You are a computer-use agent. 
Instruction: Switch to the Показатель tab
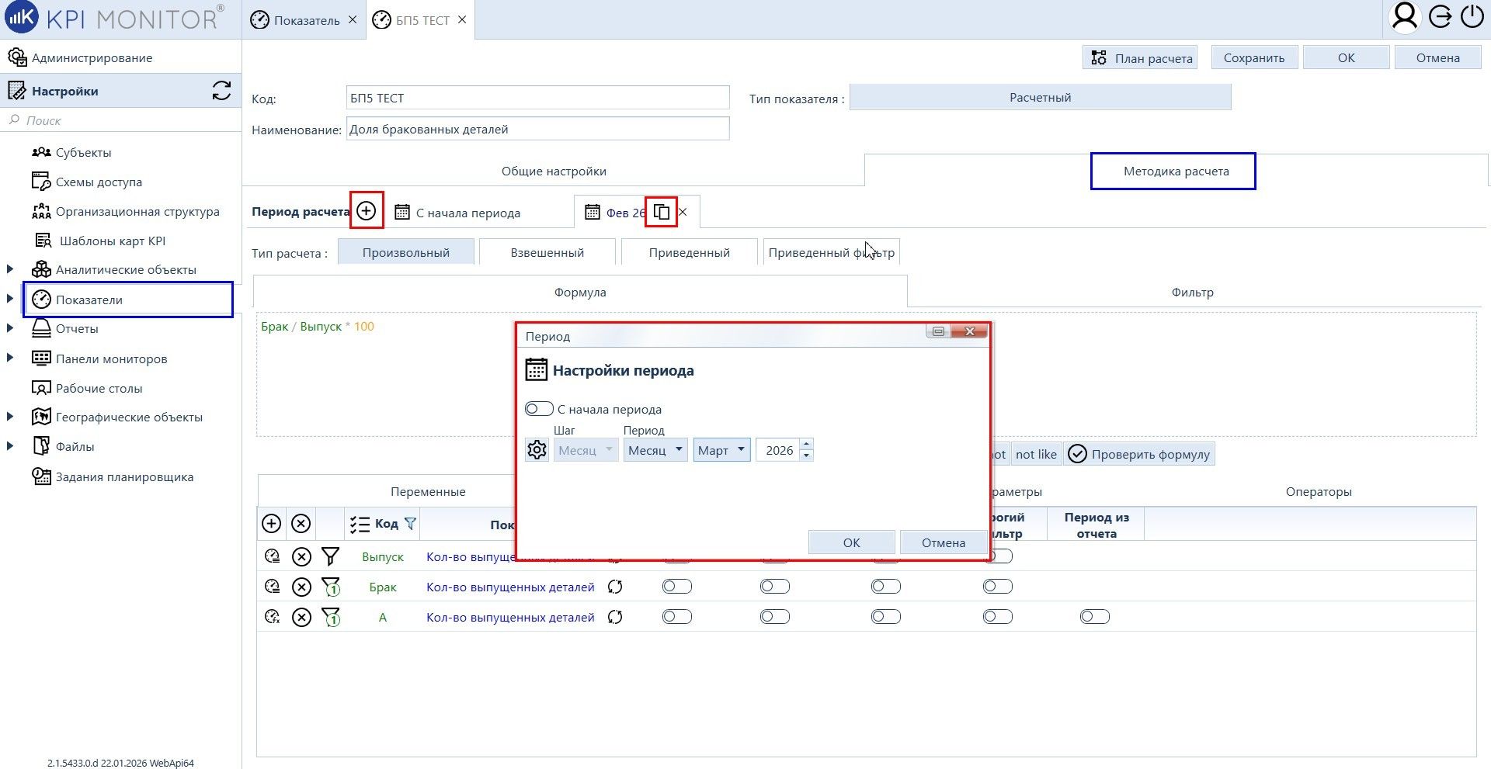point(306,20)
